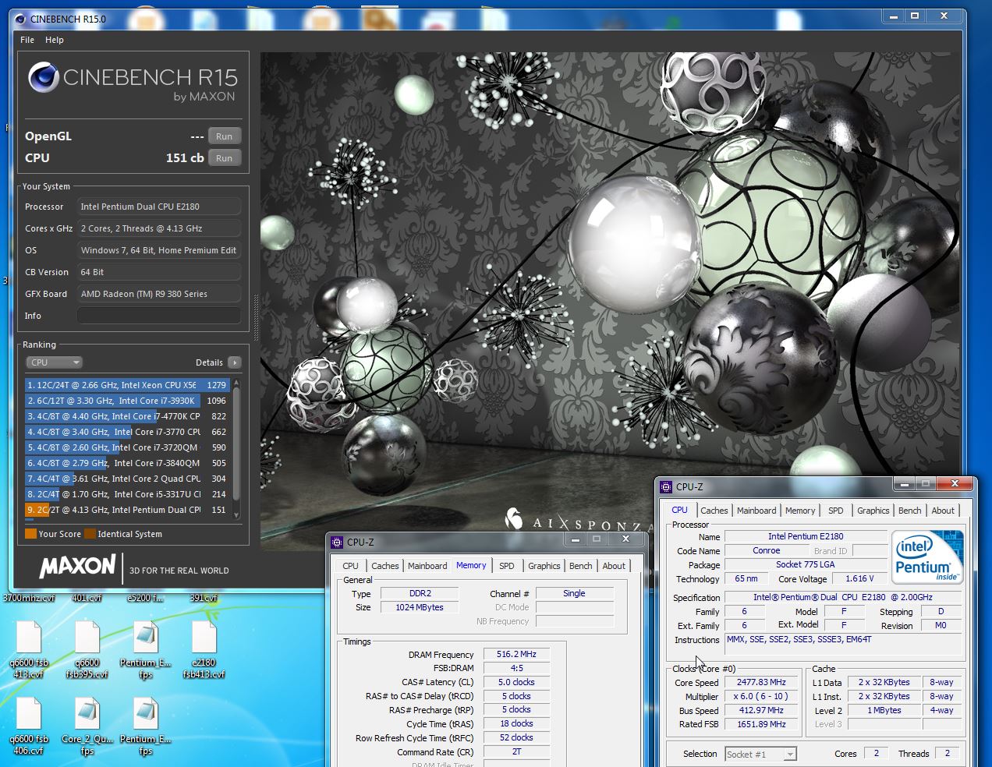The width and height of the screenshot is (992, 767).
Task: Select Pentium_E... fps file beside e2180 fsb413.cvf
Action: [146, 649]
